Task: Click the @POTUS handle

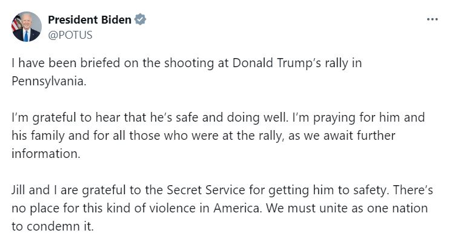Action: (70, 35)
